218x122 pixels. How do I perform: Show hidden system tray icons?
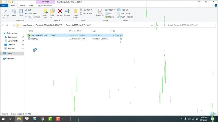point(181,119)
